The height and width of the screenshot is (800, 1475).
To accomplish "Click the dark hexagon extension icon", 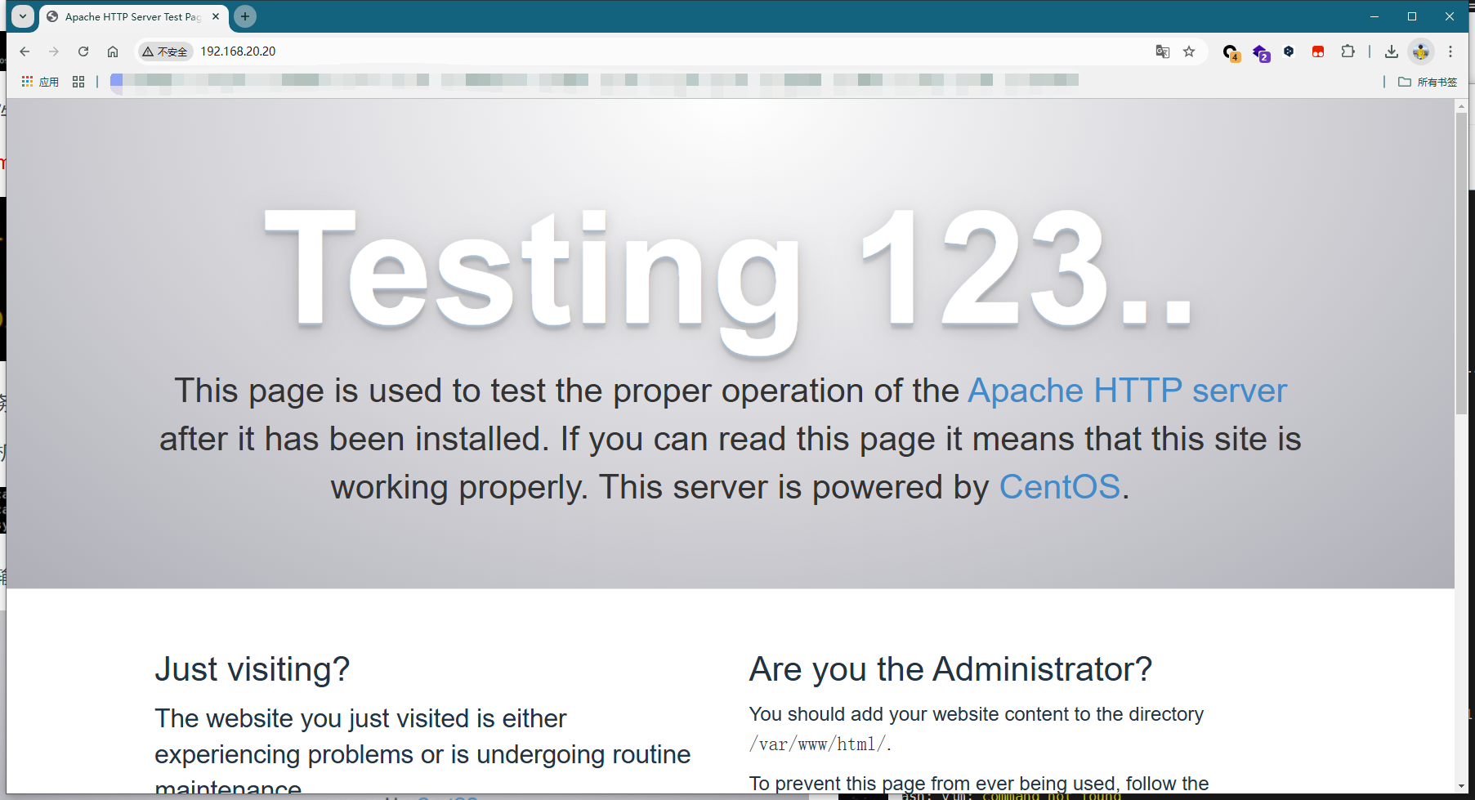I will click(x=1289, y=51).
